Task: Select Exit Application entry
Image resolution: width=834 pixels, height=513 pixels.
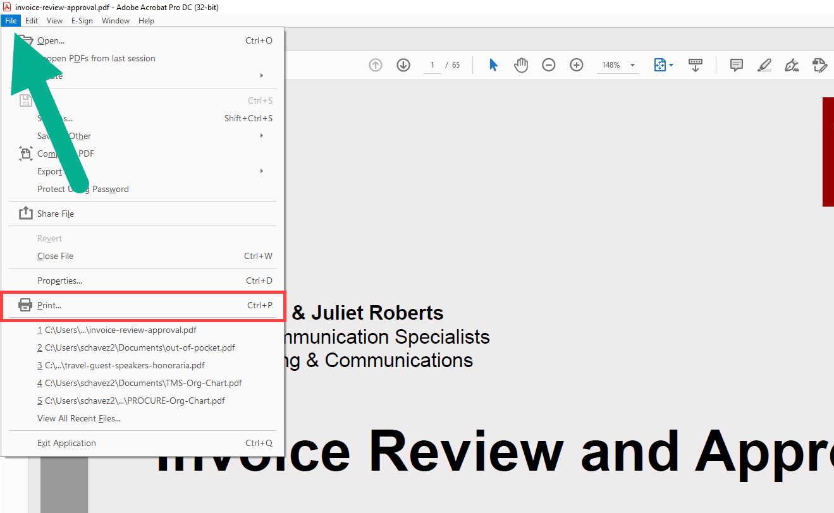Action: pos(142,443)
